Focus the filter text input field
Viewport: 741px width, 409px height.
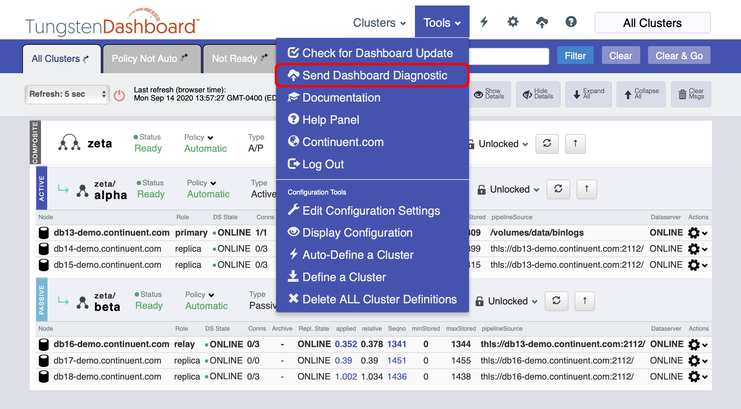pyautogui.click(x=509, y=56)
